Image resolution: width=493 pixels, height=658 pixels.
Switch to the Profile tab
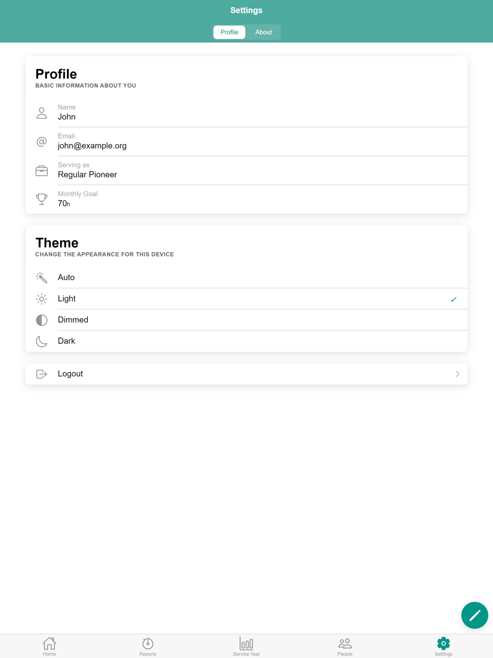point(229,32)
